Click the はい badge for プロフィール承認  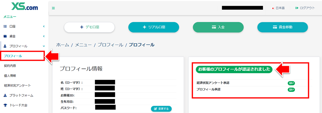click(291, 90)
